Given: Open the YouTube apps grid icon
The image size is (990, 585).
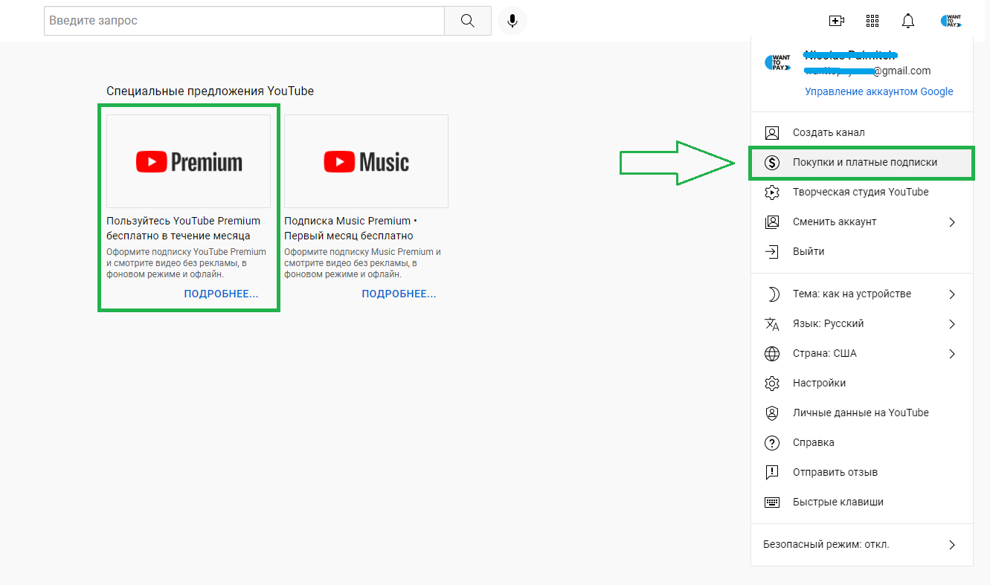Looking at the screenshot, I should [x=872, y=21].
